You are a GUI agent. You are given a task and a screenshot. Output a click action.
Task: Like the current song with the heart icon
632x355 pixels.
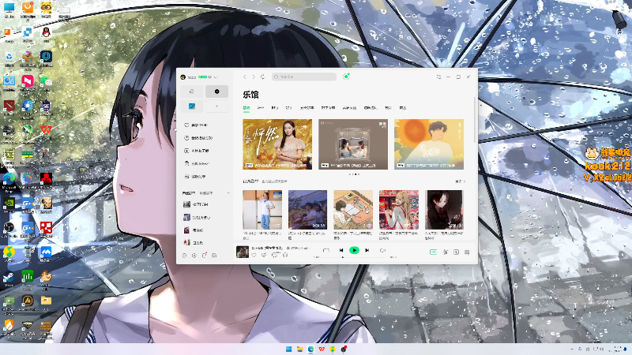(x=254, y=255)
